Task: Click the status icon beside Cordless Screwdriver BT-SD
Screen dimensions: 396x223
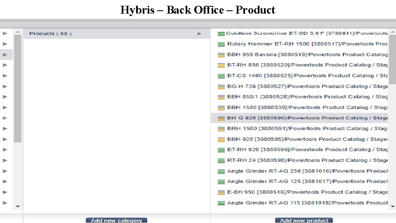Action: pos(221,33)
